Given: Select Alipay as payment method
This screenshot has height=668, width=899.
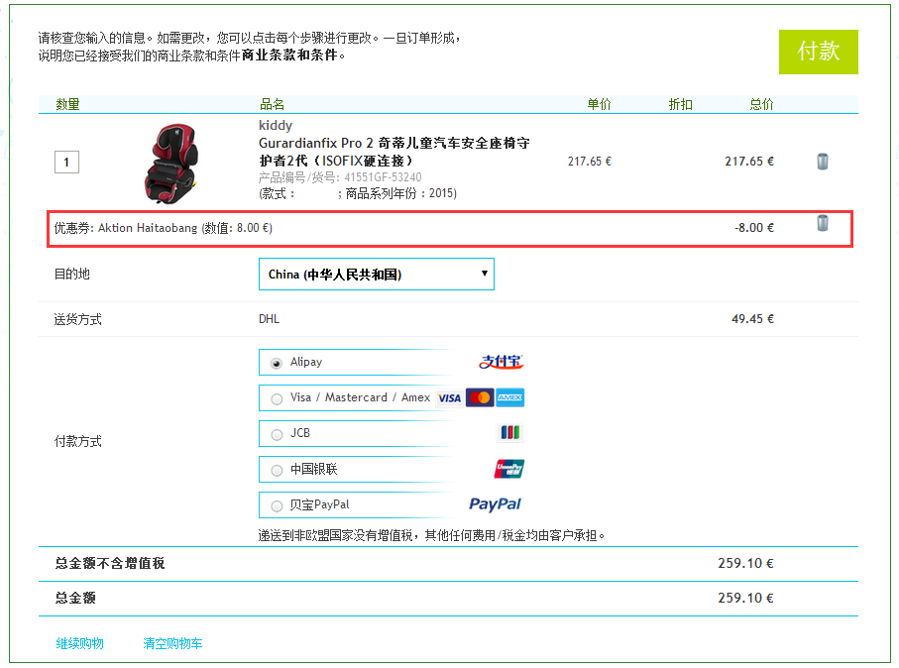Looking at the screenshot, I should [277, 364].
